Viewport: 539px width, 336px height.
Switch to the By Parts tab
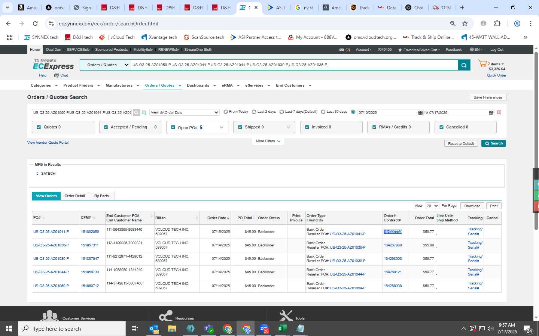[101, 196]
